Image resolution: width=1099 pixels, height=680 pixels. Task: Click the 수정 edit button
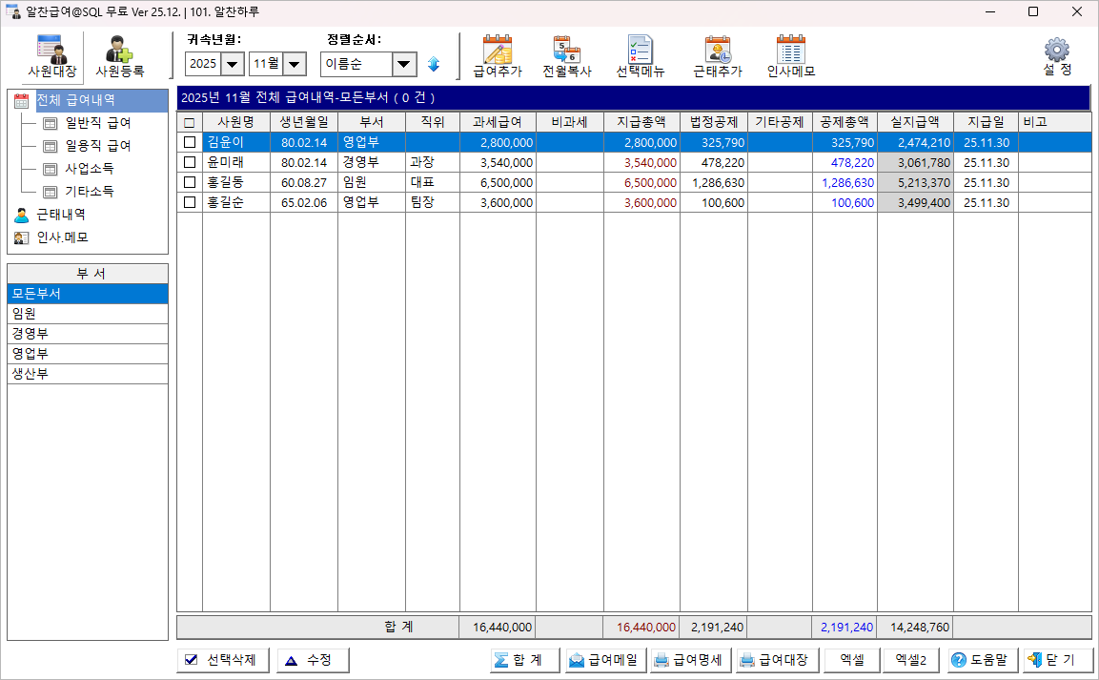[313, 660]
